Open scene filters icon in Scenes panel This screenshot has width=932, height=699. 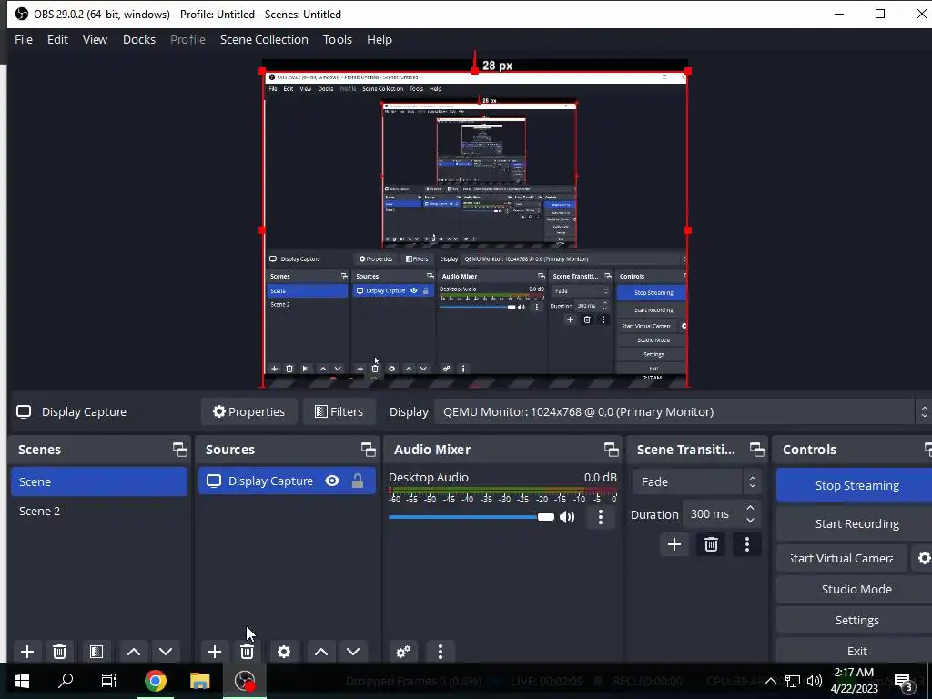click(x=96, y=652)
